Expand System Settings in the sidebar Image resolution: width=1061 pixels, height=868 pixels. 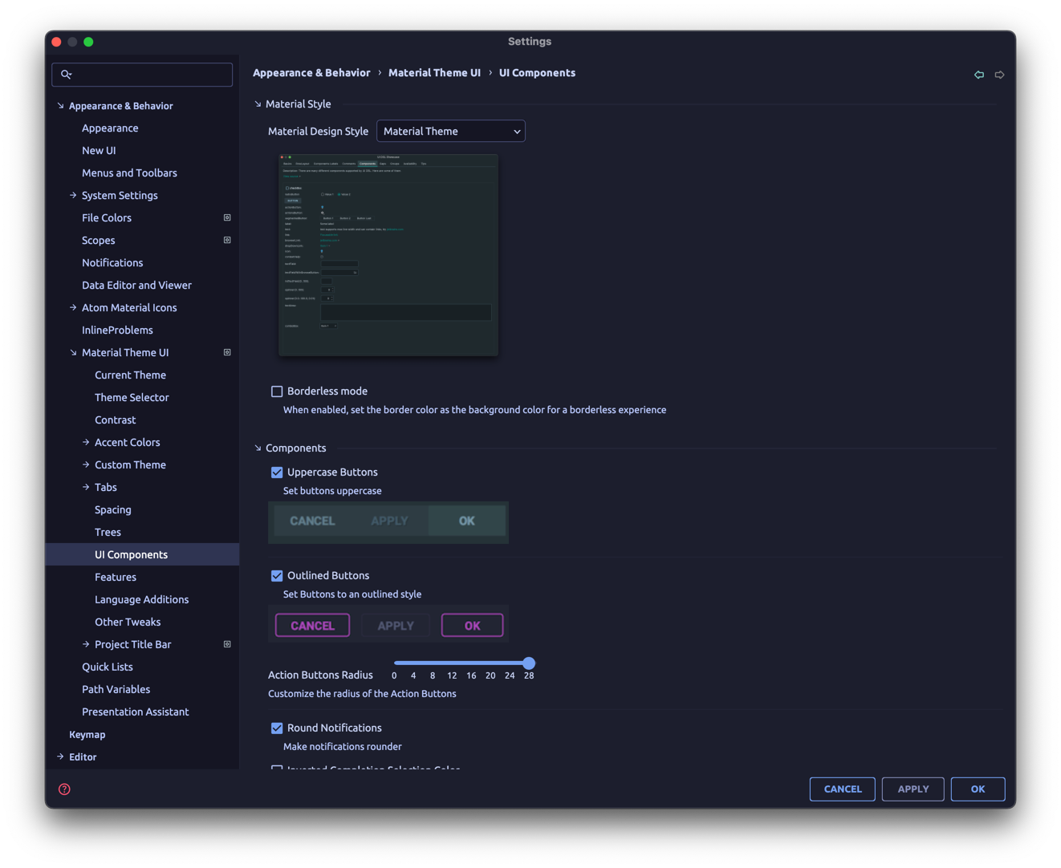click(72, 195)
